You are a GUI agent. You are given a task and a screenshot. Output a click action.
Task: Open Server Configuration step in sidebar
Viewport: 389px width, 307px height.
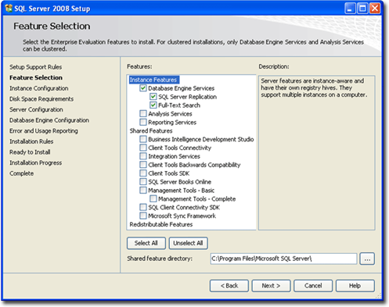(x=36, y=109)
